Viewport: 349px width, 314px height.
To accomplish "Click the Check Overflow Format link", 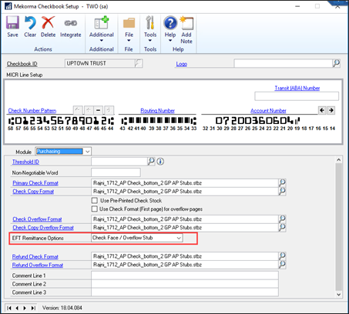I will click(x=37, y=219).
